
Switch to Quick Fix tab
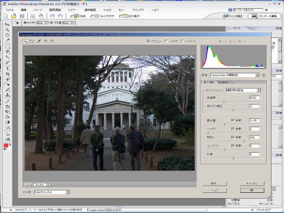pos(233,16)
